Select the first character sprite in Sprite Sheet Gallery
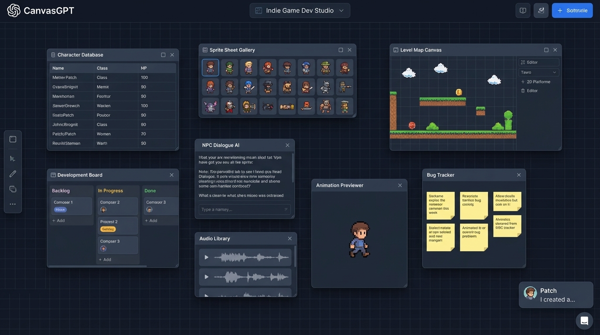 [210, 66]
